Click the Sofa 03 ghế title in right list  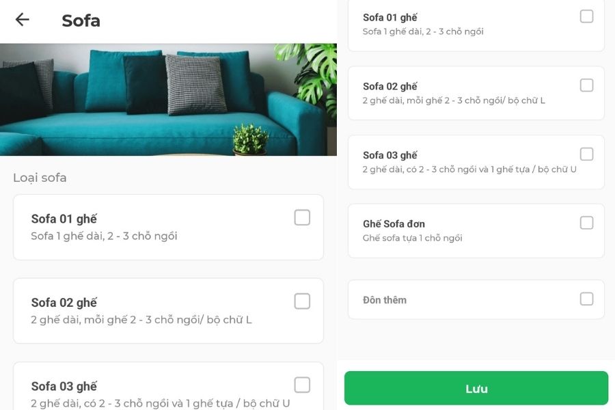click(x=389, y=155)
